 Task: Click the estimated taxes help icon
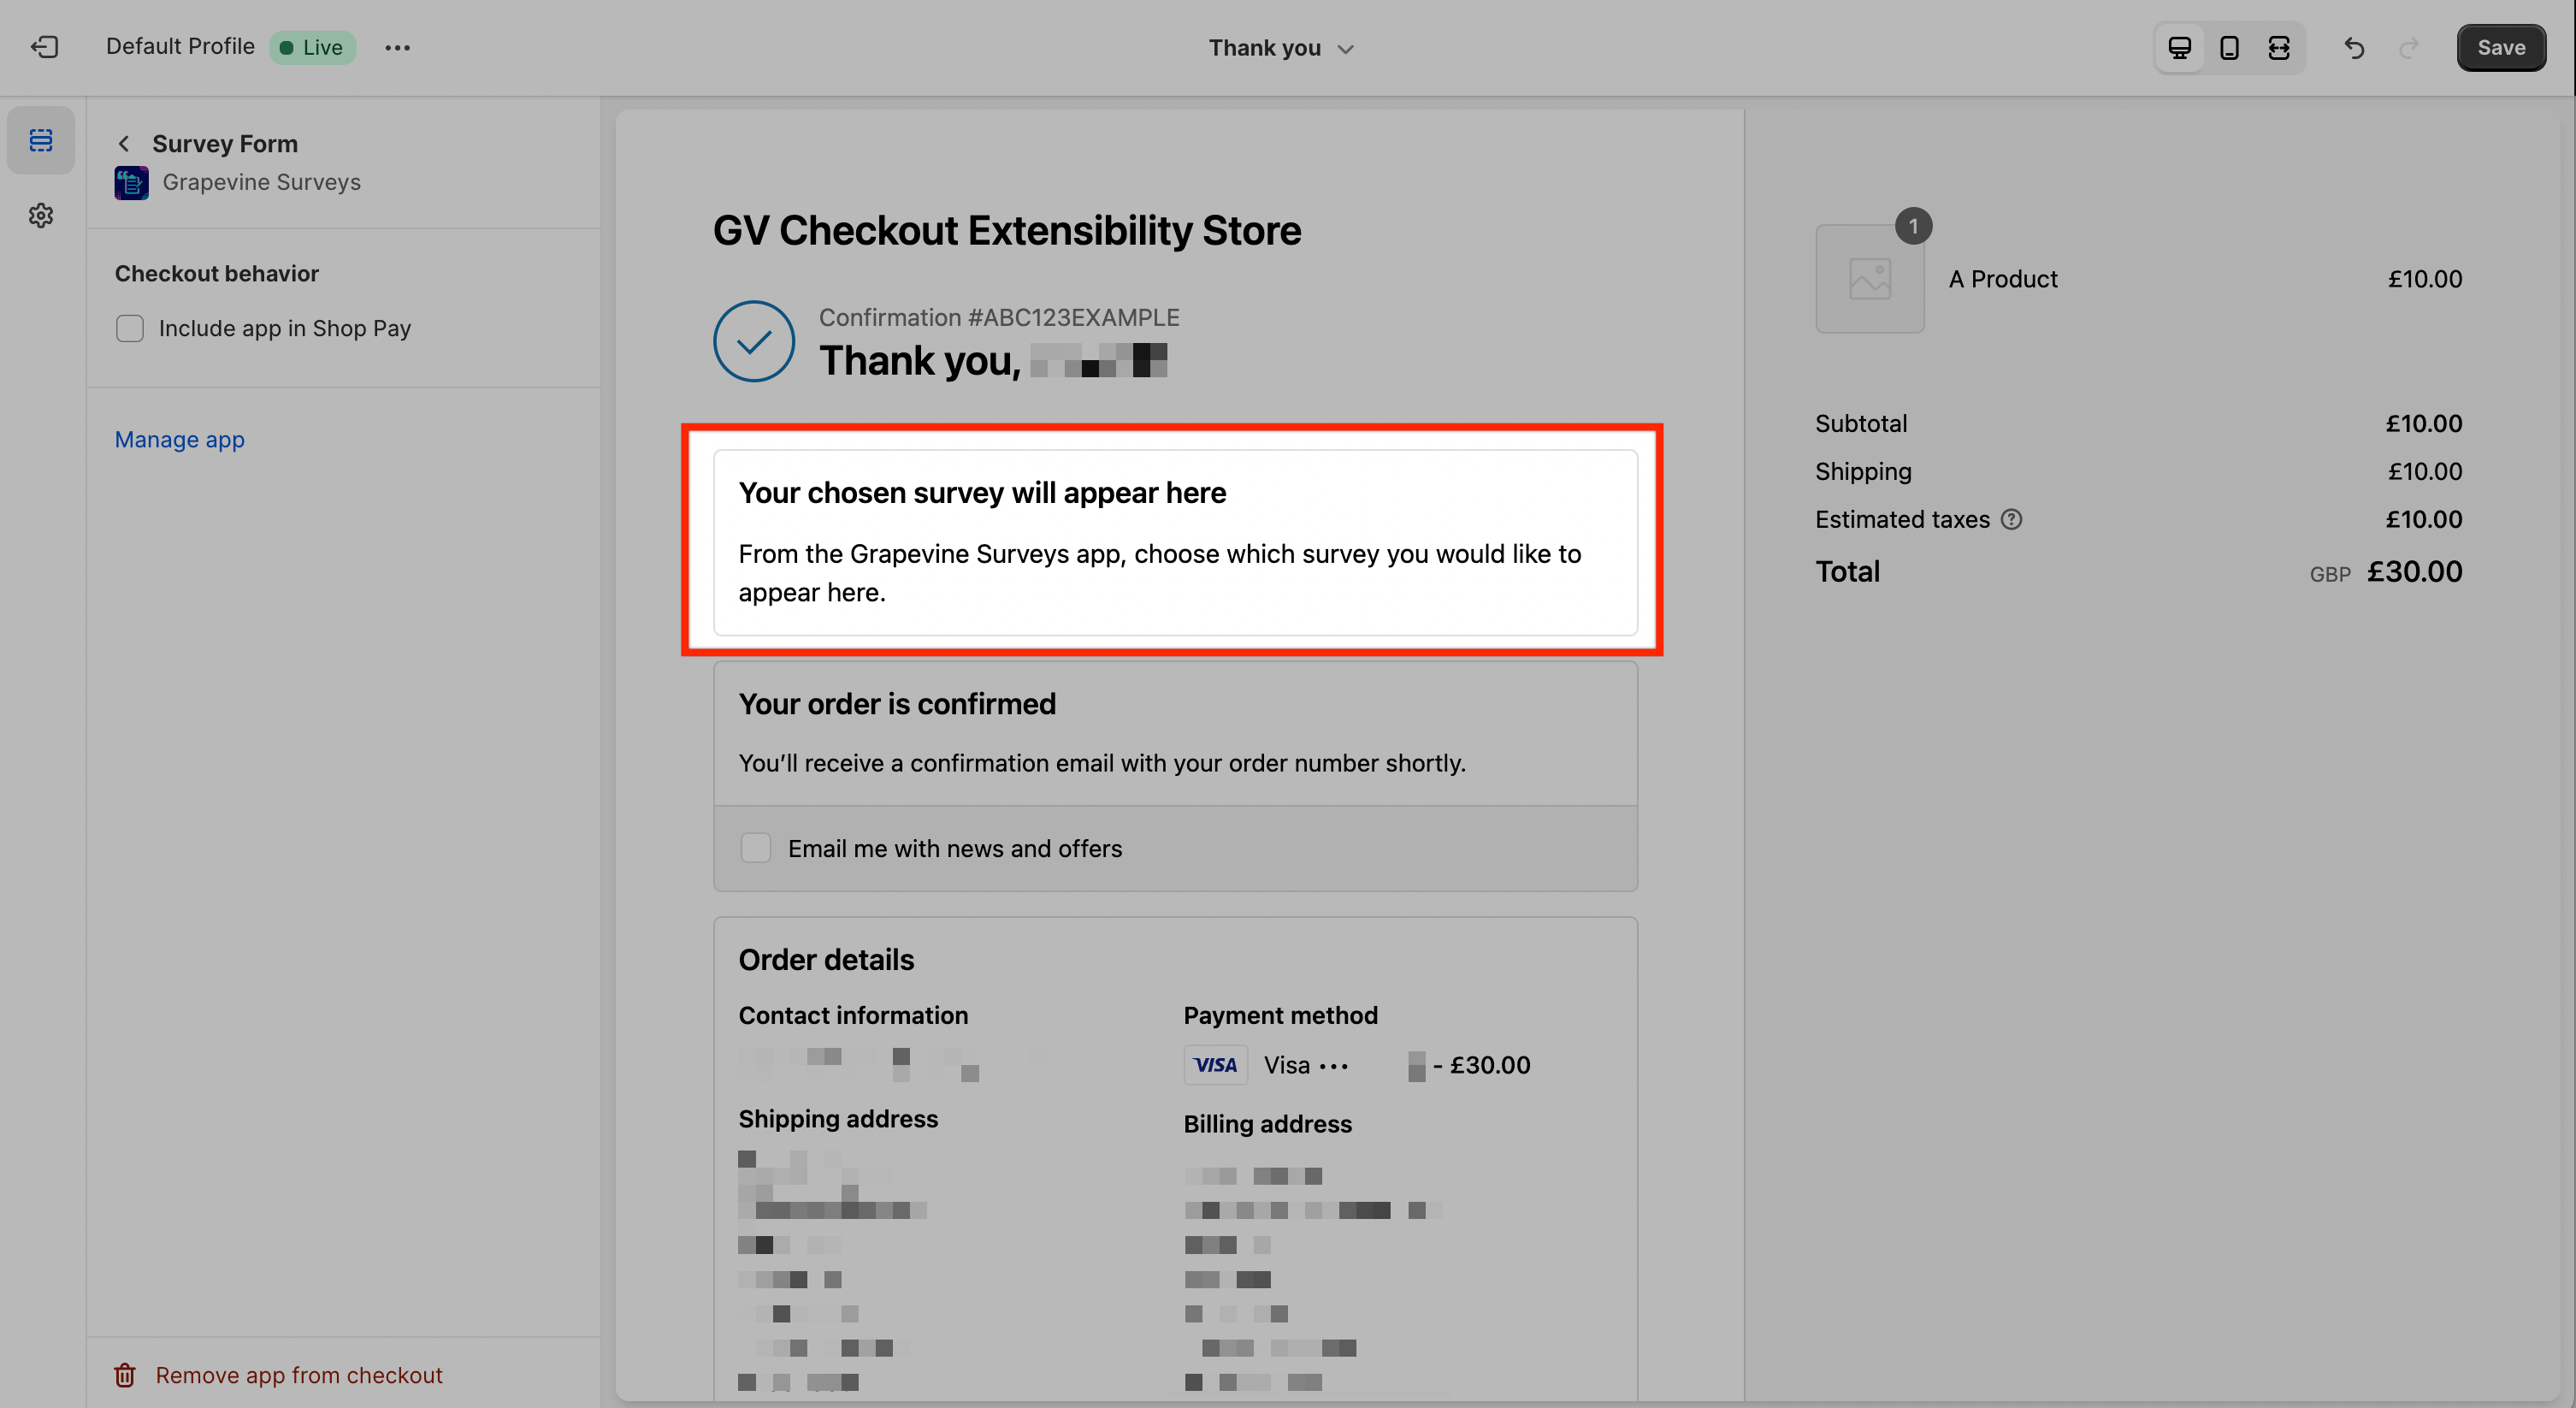click(x=2011, y=519)
